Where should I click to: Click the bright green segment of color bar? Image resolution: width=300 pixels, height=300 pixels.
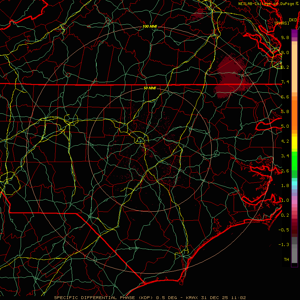(294, 161)
